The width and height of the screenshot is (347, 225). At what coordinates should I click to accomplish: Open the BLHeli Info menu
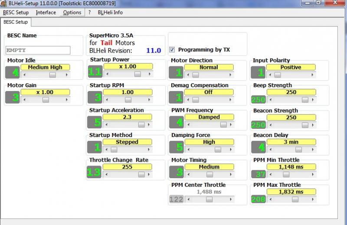pos(110,13)
